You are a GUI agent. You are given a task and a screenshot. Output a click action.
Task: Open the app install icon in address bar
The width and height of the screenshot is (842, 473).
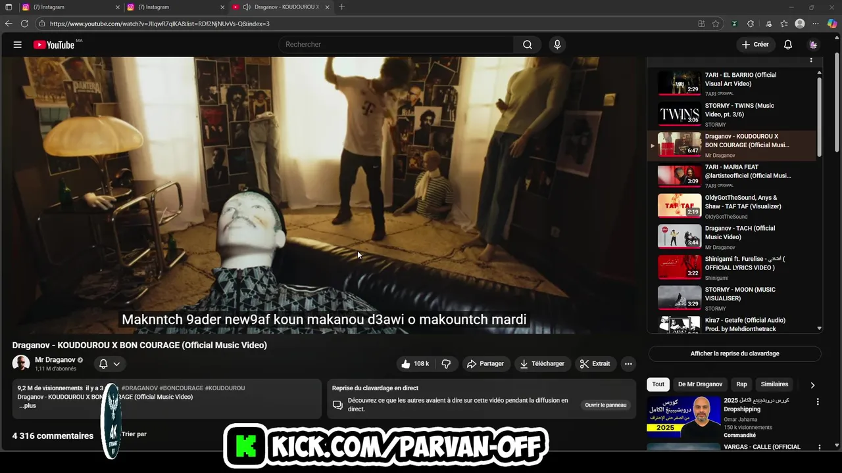click(701, 24)
